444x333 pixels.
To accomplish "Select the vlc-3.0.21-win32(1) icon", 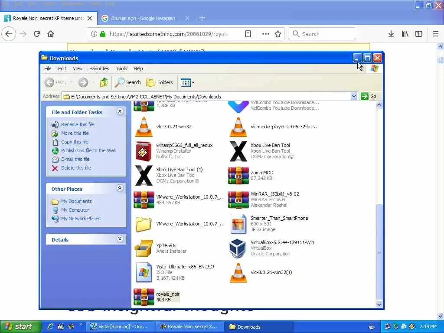I will 238,272.
